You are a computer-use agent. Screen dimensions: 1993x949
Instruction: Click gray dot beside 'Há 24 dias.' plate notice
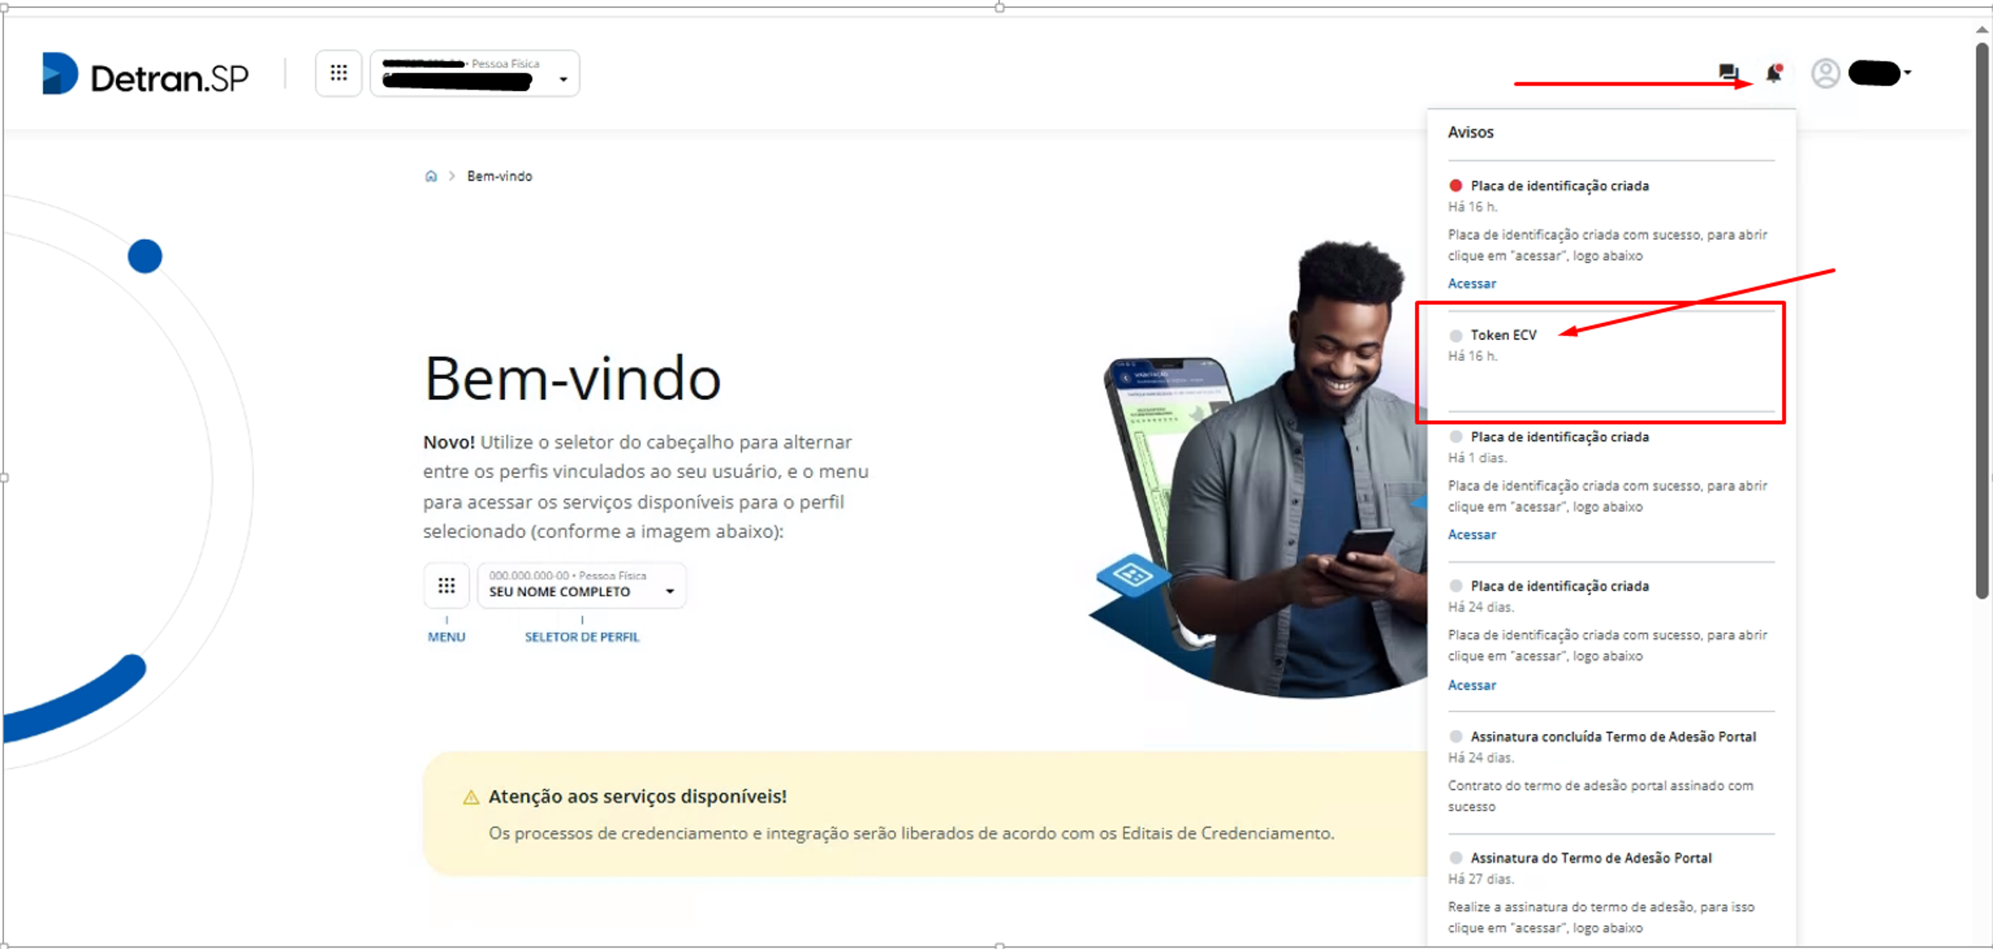pyautogui.click(x=1456, y=586)
